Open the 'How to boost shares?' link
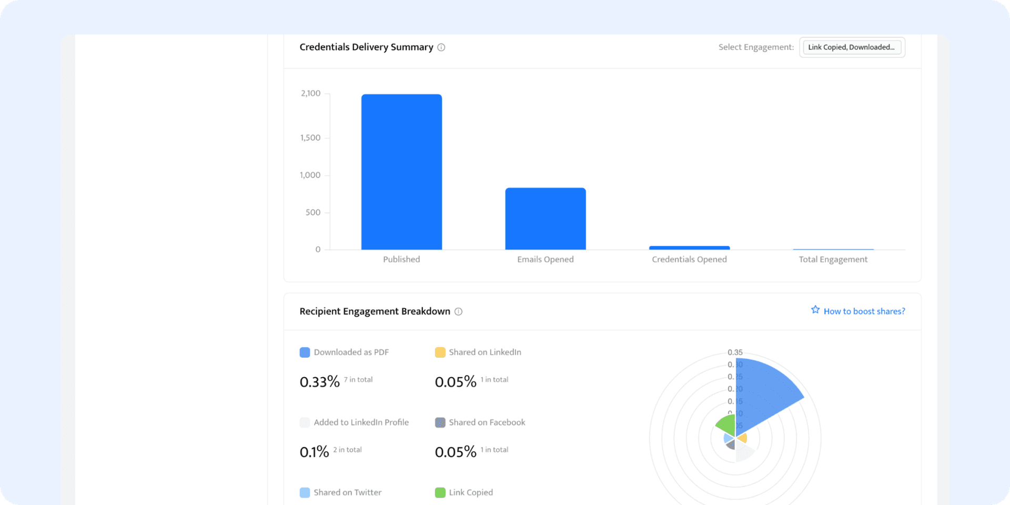This screenshot has width=1010, height=505. coord(864,311)
